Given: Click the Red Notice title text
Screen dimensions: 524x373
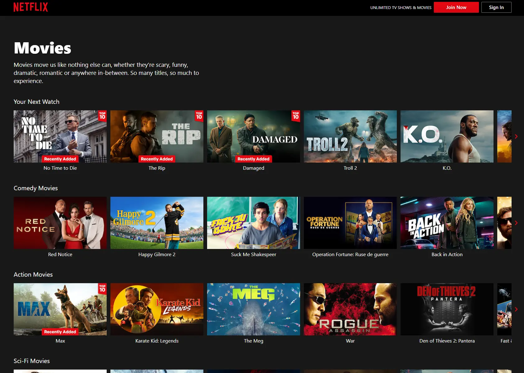Looking at the screenshot, I should click(x=60, y=254).
